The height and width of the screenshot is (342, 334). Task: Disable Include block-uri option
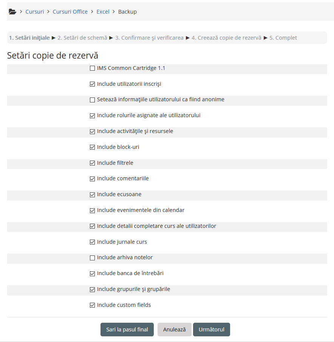pyautogui.click(x=92, y=147)
